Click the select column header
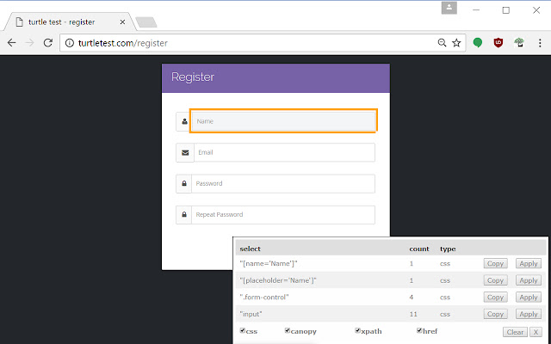Viewport: 551px width, 344px height. pos(251,249)
